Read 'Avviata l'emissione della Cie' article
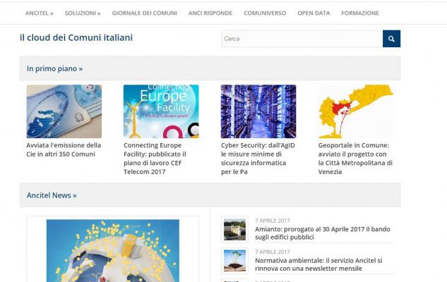 click(x=64, y=149)
